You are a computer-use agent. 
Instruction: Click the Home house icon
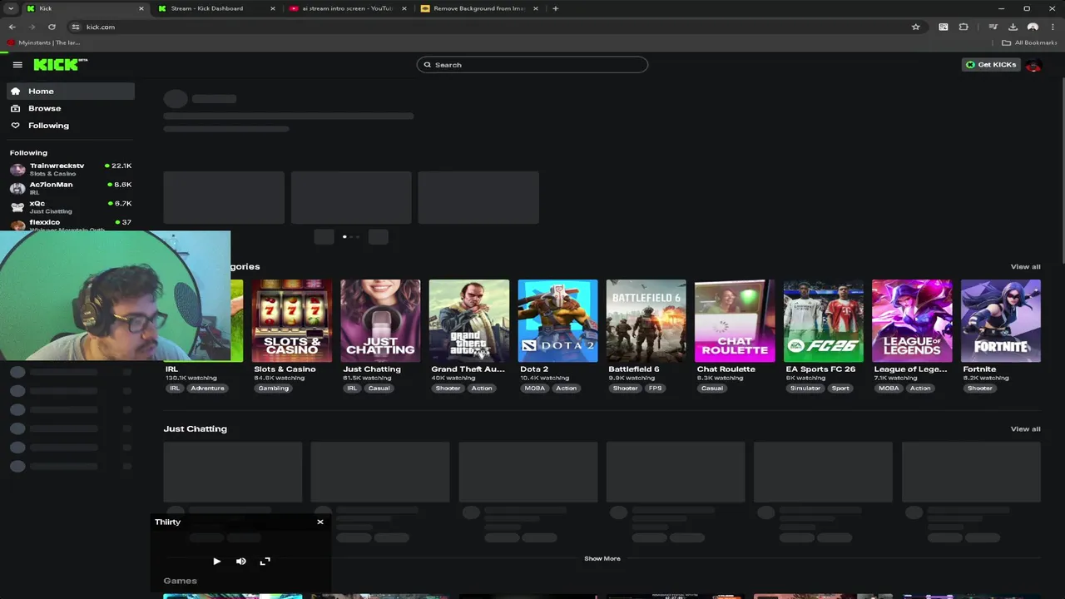click(15, 91)
